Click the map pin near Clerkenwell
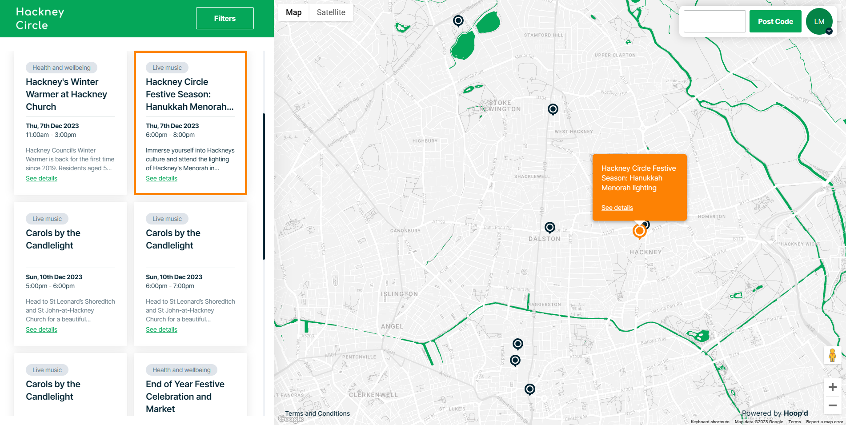Screen dimensions: 846x425 tap(530, 389)
